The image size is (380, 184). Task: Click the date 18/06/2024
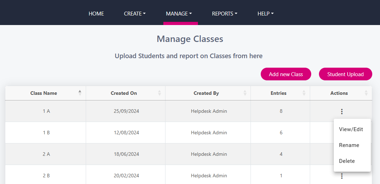coord(126,154)
